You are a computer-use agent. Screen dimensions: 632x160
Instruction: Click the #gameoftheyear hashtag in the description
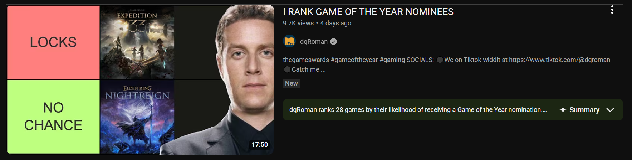(354, 60)
